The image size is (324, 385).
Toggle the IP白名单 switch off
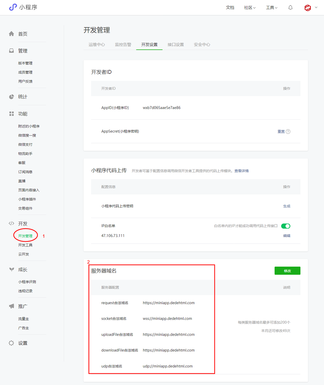285,226
